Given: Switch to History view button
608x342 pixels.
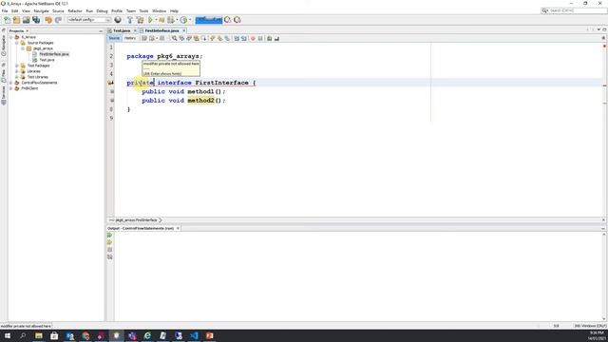Looking at the screenshot, I should (x=130, y=38).
